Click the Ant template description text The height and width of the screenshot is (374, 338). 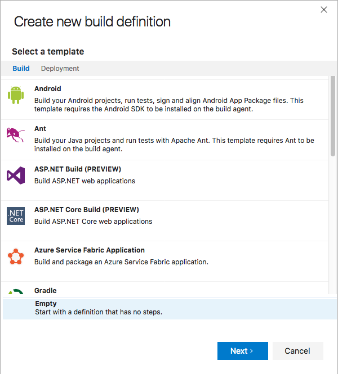click(174, 145)
